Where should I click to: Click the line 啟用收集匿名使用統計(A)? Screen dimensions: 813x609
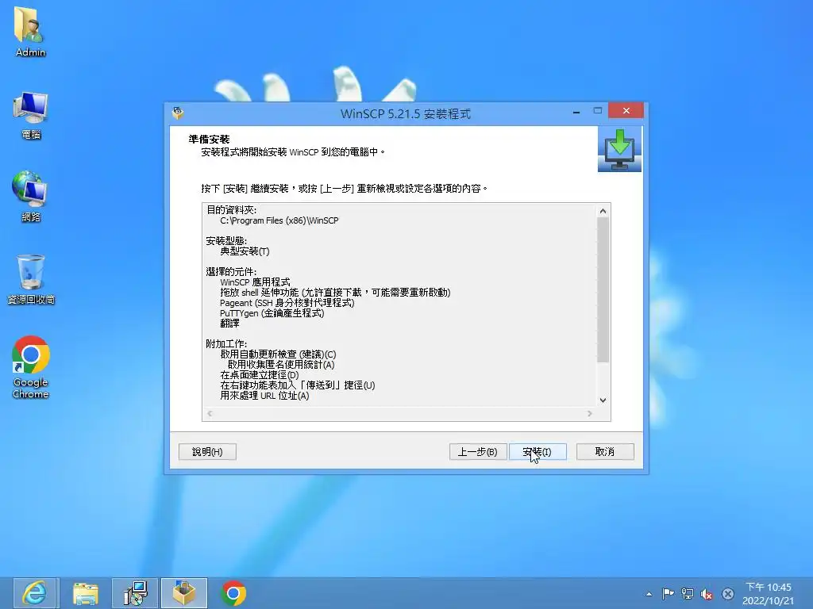pos(281,365)
